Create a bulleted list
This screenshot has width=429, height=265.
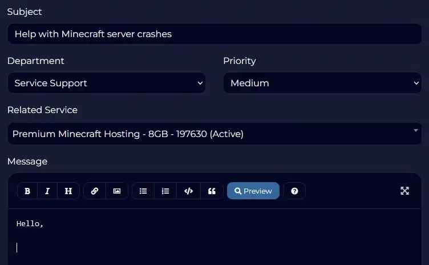[143, 191]
